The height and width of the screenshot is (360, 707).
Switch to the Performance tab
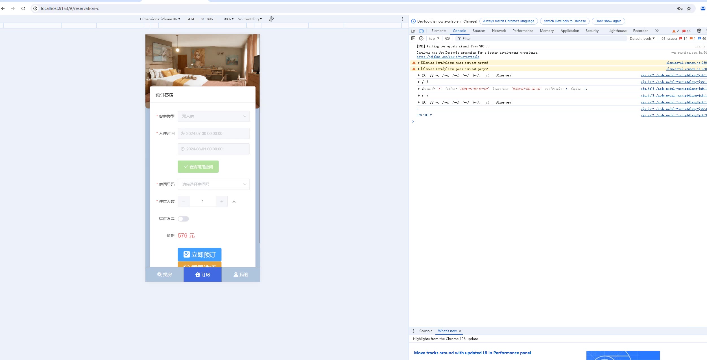(x=523, y=31)
